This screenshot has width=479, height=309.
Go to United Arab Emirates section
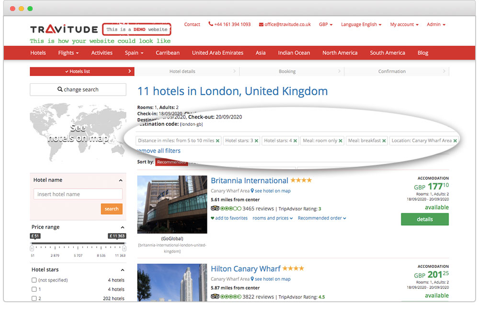[217, 53]
